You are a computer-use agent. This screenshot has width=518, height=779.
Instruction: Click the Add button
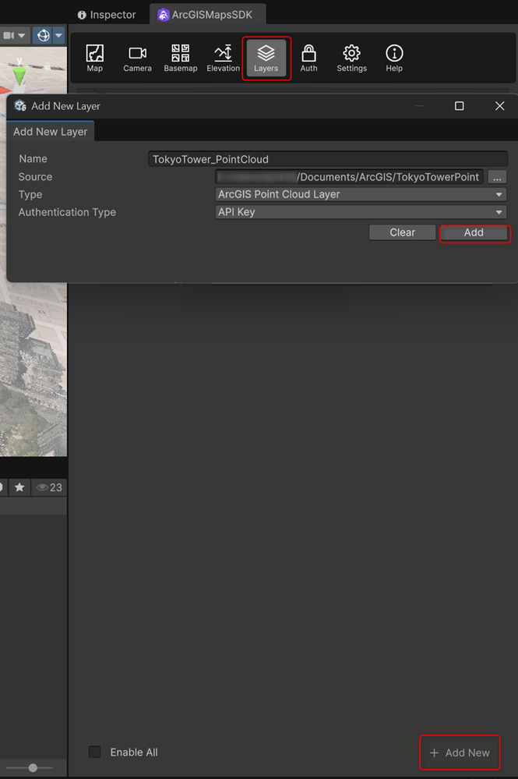(x=474, y=232)
